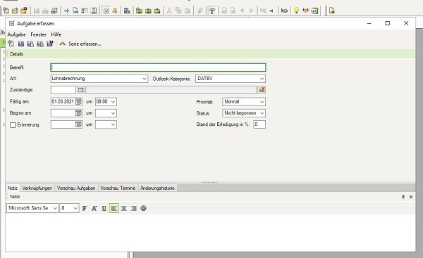This screenshot has width=423, height=258.
Task: Open the Erinnerung time dropdown
Action: (113, 124)
